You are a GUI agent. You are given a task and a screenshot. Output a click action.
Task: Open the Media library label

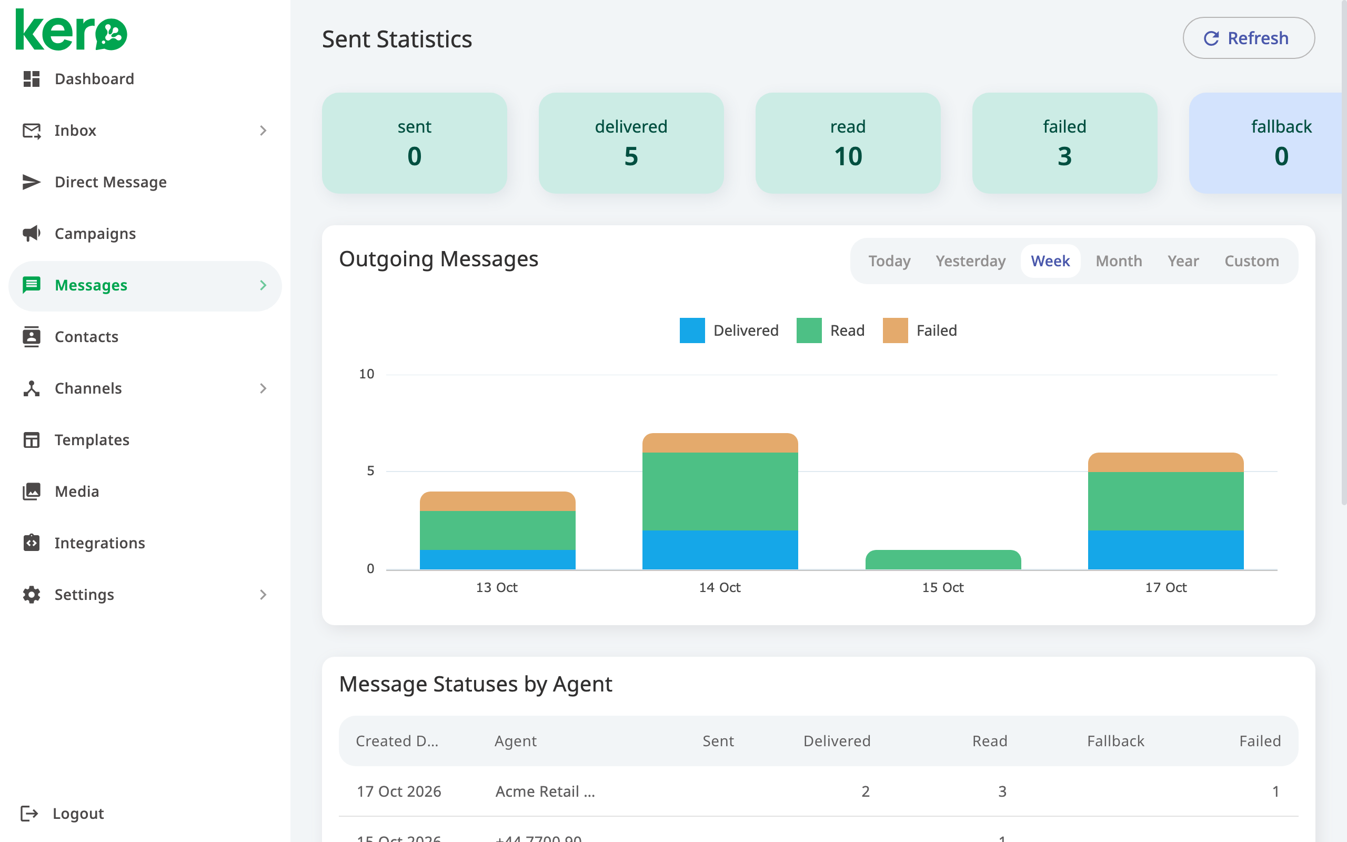click(77, 491)
